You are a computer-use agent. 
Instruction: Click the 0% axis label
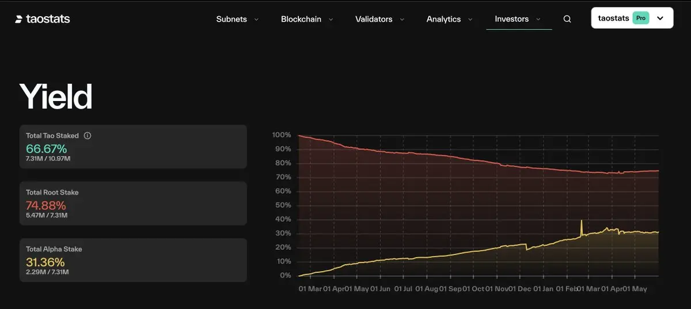(286, 275)
